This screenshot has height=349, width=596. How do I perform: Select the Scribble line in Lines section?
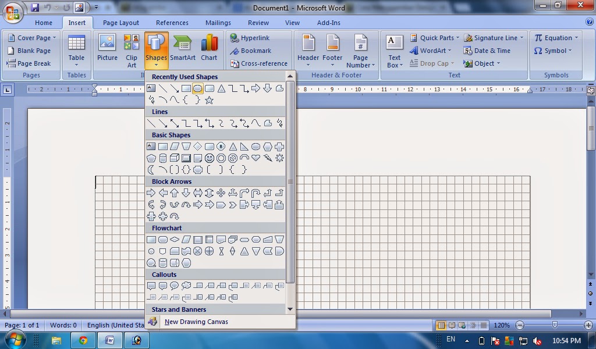point(279,123)
